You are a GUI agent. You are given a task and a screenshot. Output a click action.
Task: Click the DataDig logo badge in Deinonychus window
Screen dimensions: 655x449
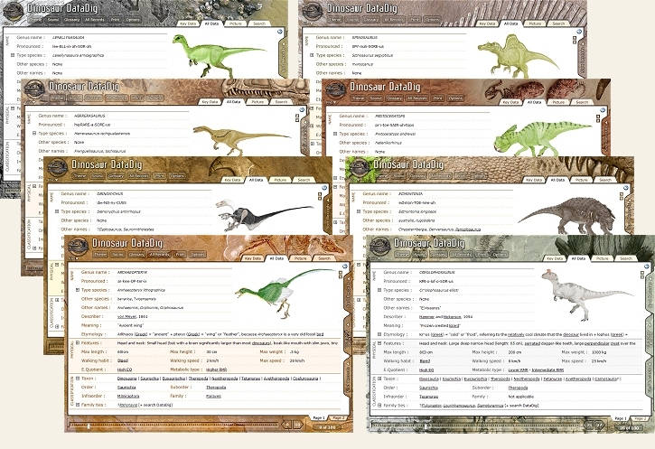point(58,168)
